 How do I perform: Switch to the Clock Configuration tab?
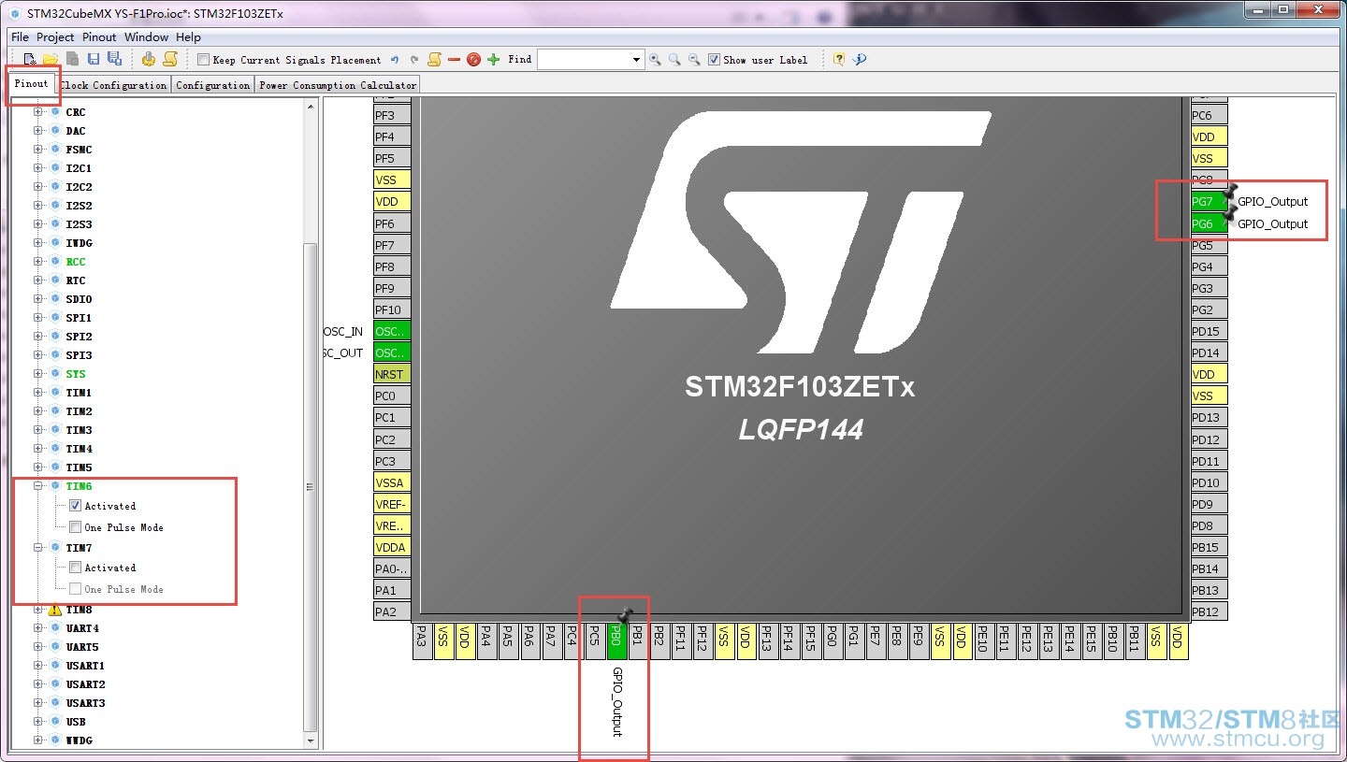coord(113,85)
